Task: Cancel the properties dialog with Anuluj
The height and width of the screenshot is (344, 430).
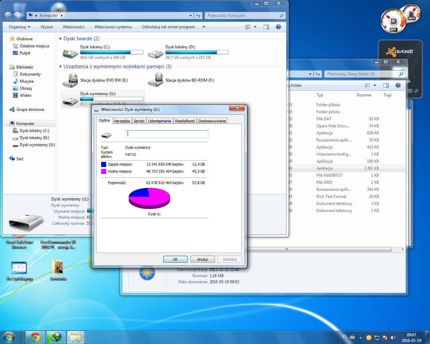Action: click(x=203, y=259)
